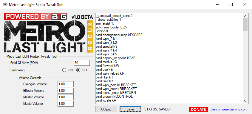
Task: Click the 'v1.0 BETA' version label
Action: click(82, 17)
